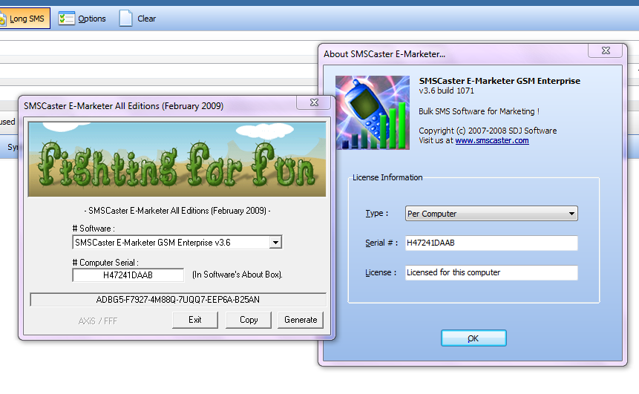The height and width of the screenshot is (394, 639).
Task: Click the Clear toolbar item
Action: 137,19
